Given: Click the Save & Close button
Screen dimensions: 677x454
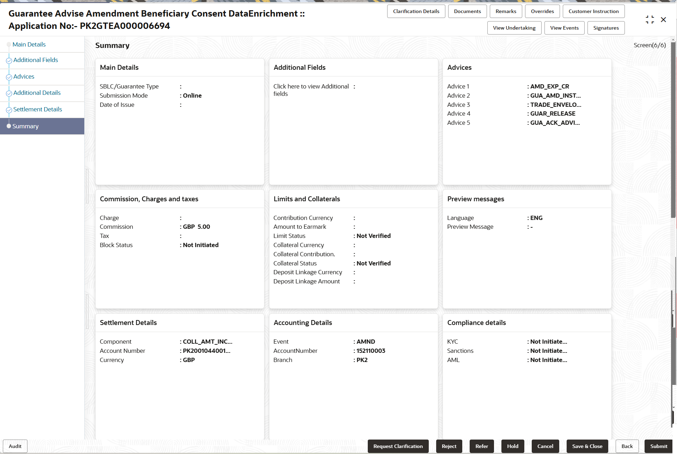Looking at the screenshot, I should coord(587,446).
